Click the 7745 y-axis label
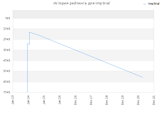The image size is (164, 123). [7, 92]
